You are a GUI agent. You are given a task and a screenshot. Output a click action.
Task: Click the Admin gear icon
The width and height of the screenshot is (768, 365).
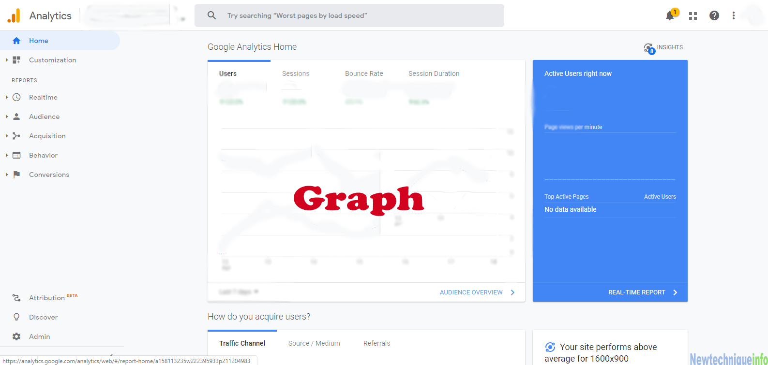pyautogui.click(x=16, y=336)
